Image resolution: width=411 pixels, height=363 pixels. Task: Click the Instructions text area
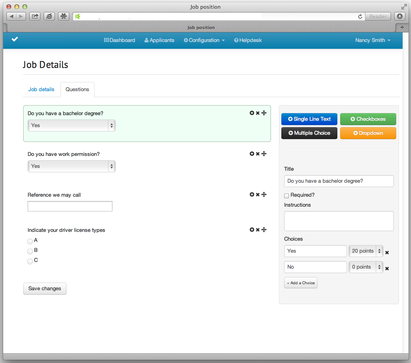pos(339,221)
